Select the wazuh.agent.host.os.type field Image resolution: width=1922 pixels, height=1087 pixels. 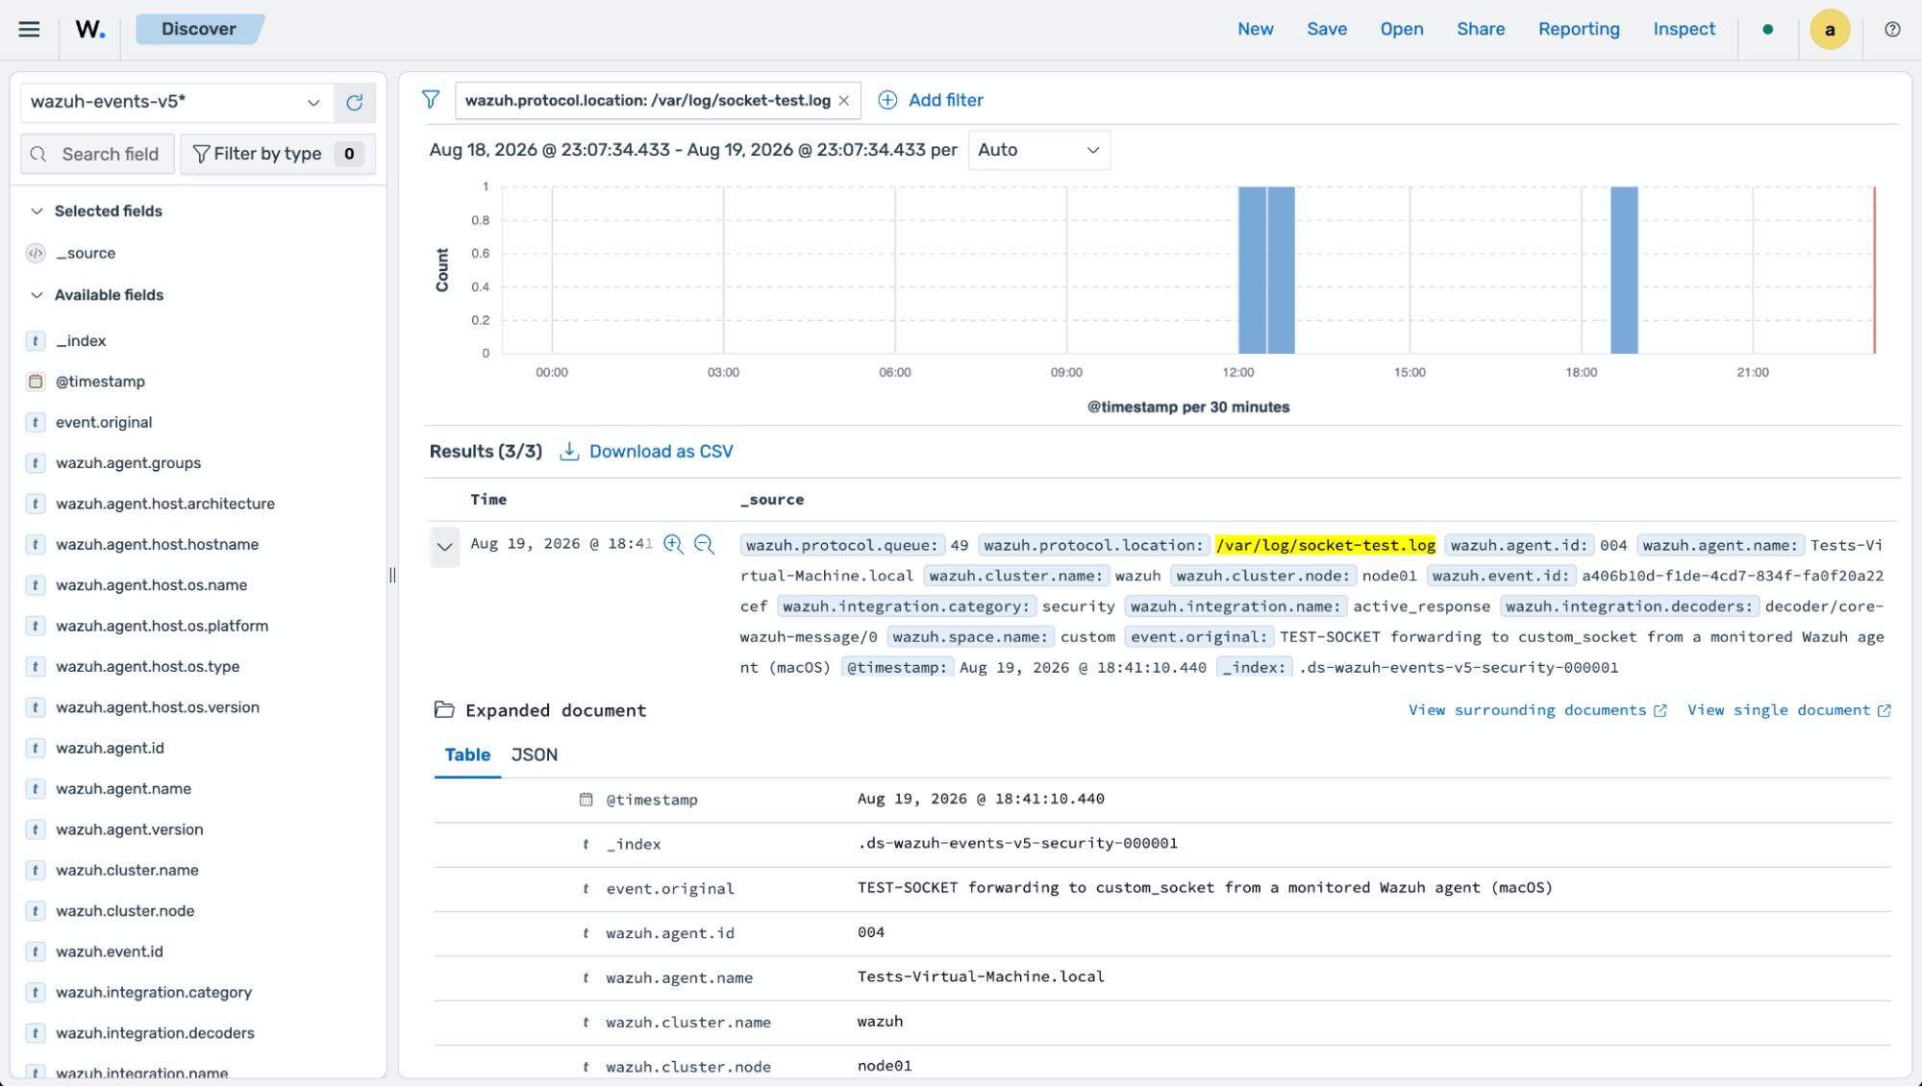coord(148,667)
